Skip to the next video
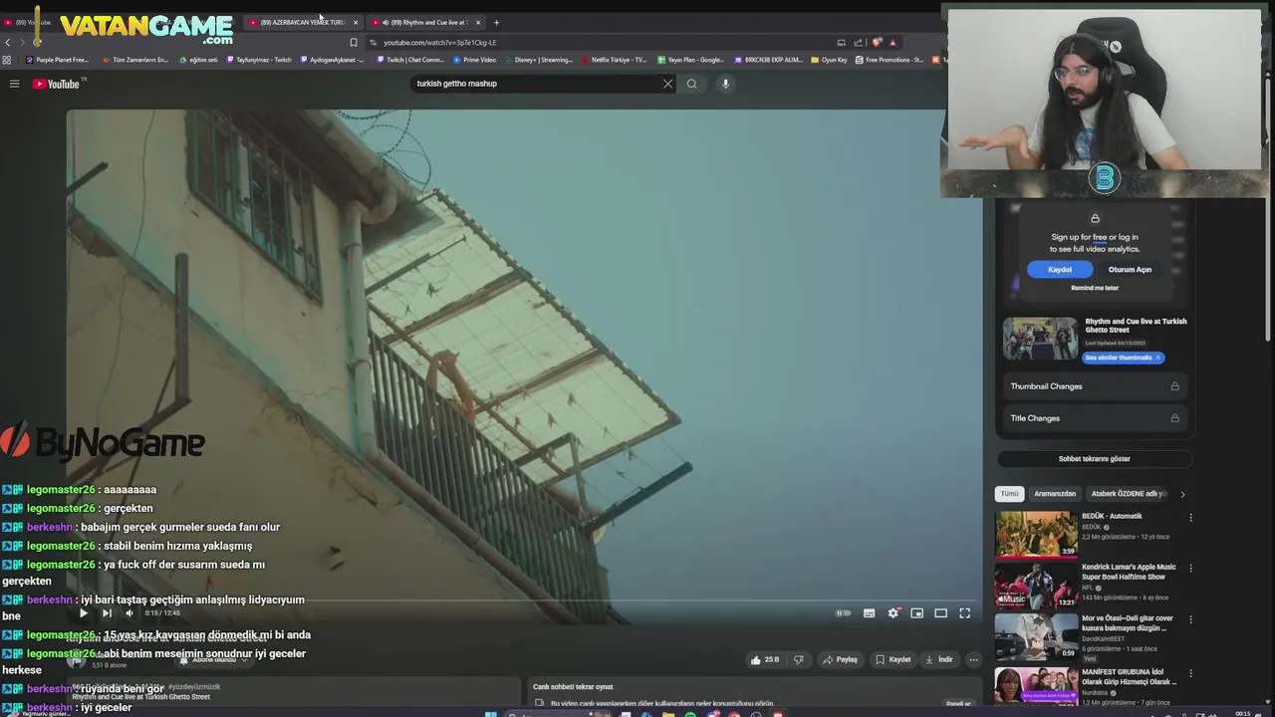 click(x=107, y=613)
